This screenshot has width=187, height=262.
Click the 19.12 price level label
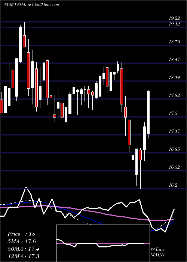click(x=174, y=24)
